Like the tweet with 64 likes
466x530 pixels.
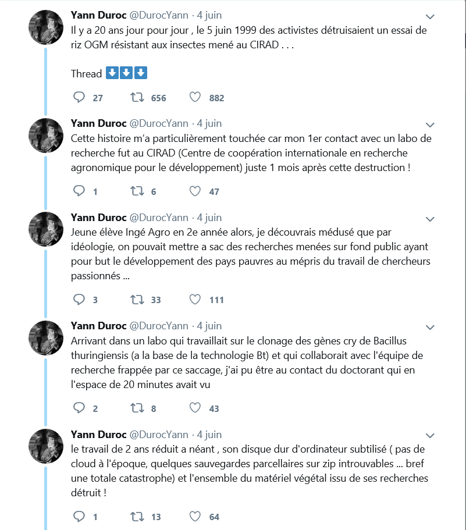(195, 517)
